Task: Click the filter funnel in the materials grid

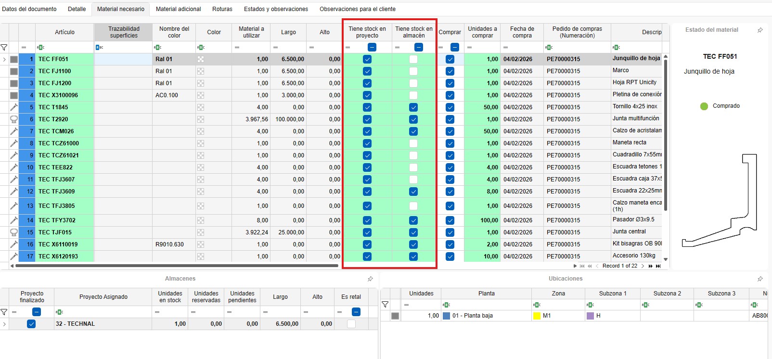Action: (4, 47)
